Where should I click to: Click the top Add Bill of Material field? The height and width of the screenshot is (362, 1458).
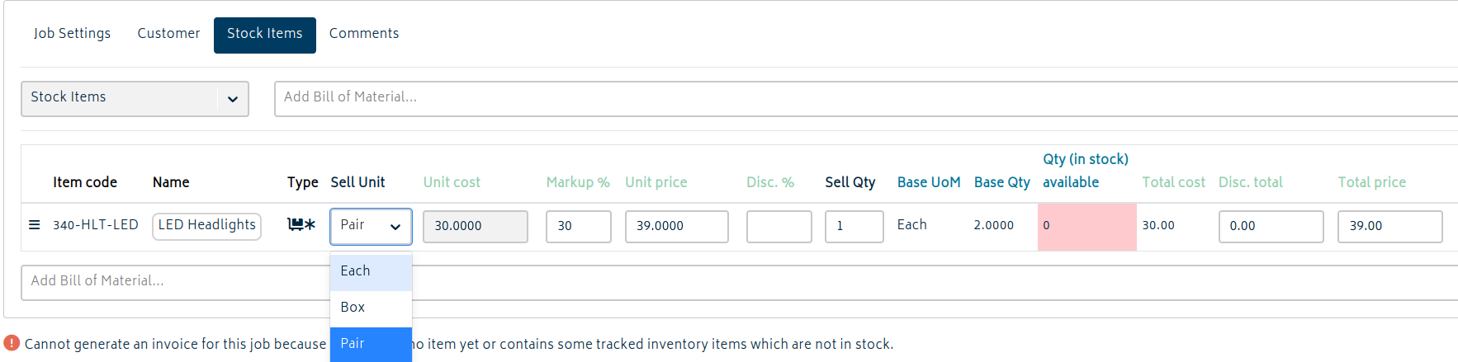[866, 98]
